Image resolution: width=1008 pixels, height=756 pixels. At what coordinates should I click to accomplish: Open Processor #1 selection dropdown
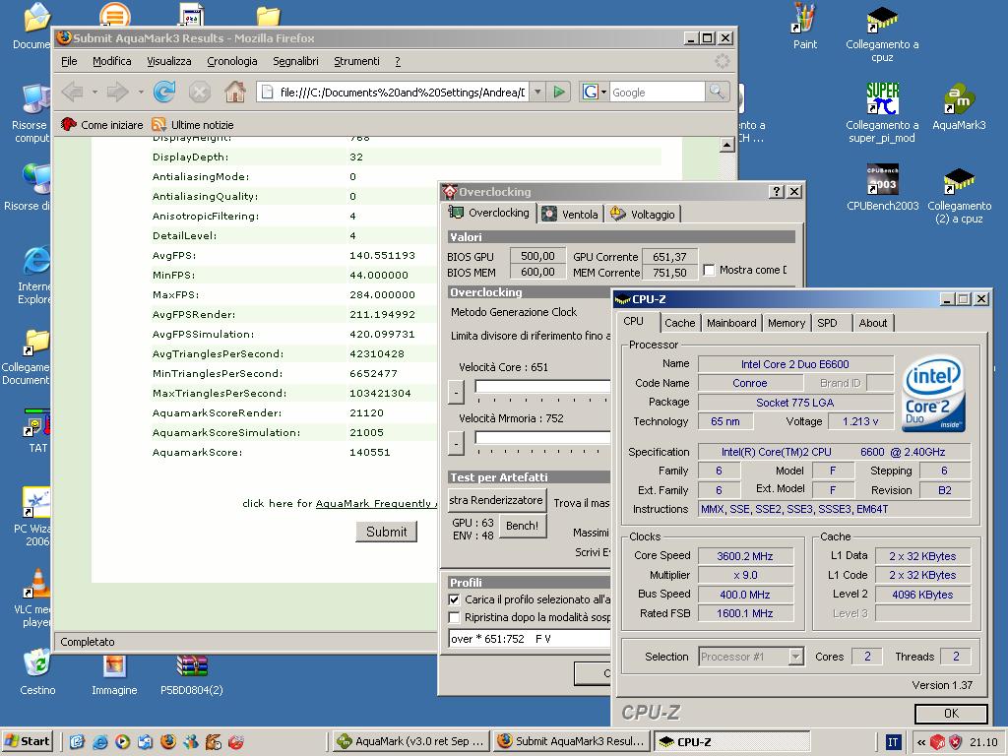click(795, 657)
